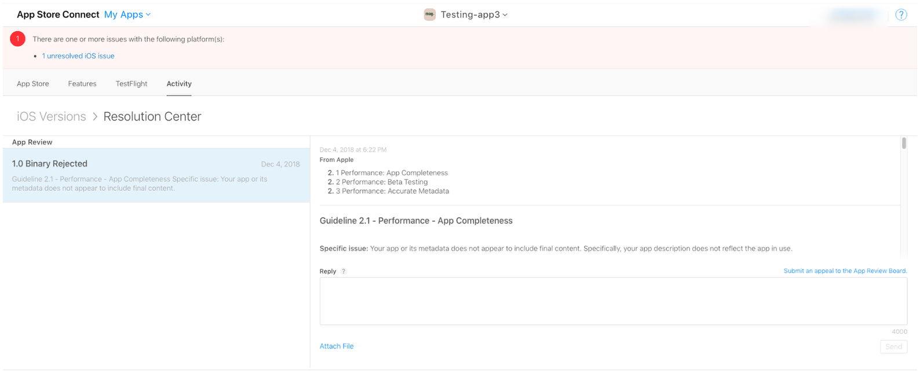Click the Attach File link
The width and height of the screenshot is (920, 375).
point(337,346)
